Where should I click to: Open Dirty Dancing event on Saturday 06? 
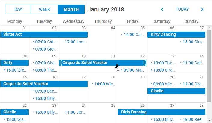176,35
